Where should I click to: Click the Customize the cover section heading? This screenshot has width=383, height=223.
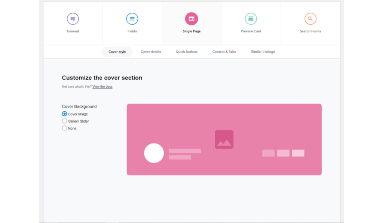[102, 78]
